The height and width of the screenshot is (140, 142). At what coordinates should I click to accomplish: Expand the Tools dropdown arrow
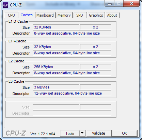pos(82,133)
